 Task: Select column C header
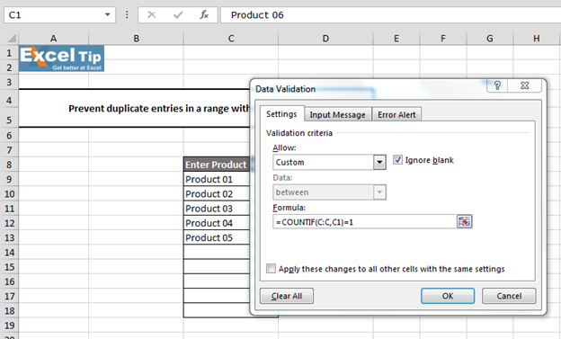click(x=231, y=39)
